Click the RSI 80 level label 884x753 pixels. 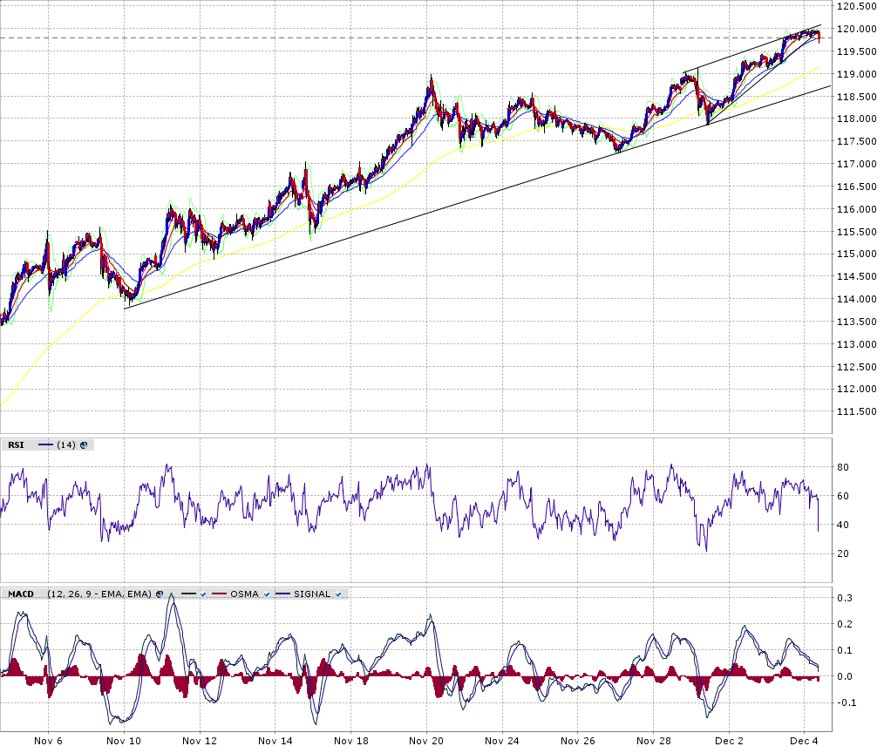point(843,467)
